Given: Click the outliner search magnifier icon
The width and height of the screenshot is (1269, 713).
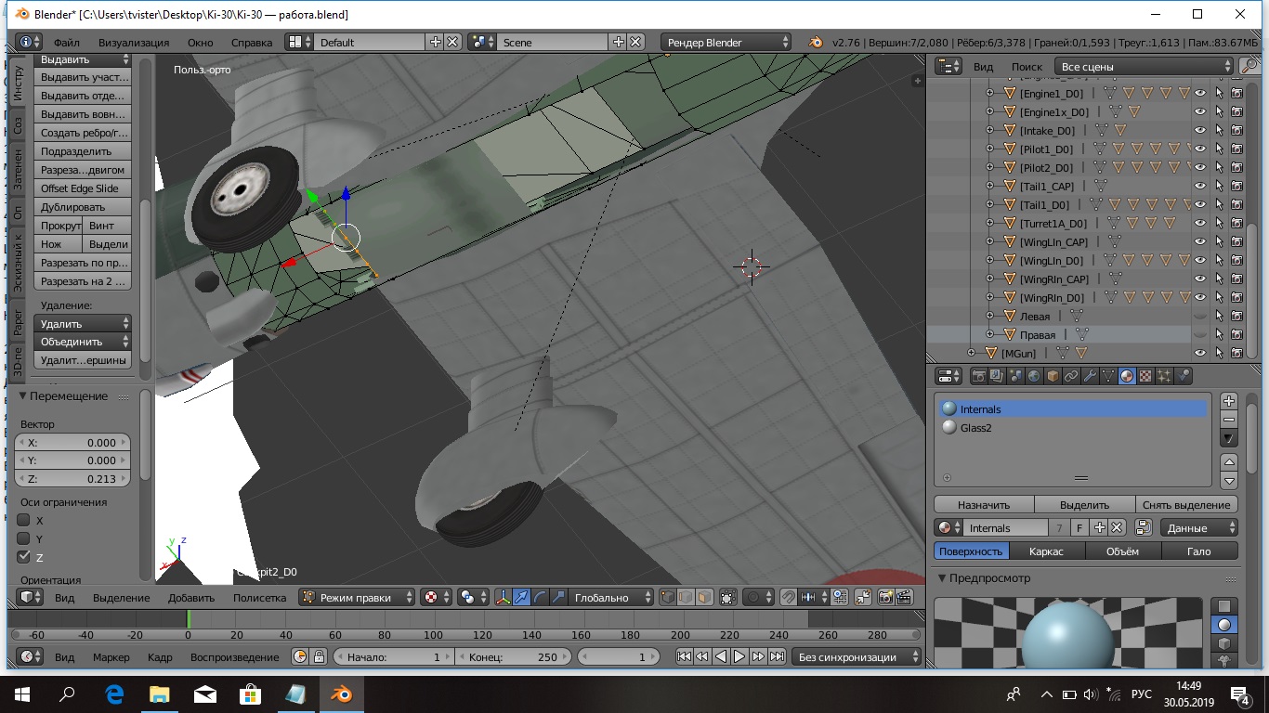Looking at the screenshot, I should [x=1249, y=67].
